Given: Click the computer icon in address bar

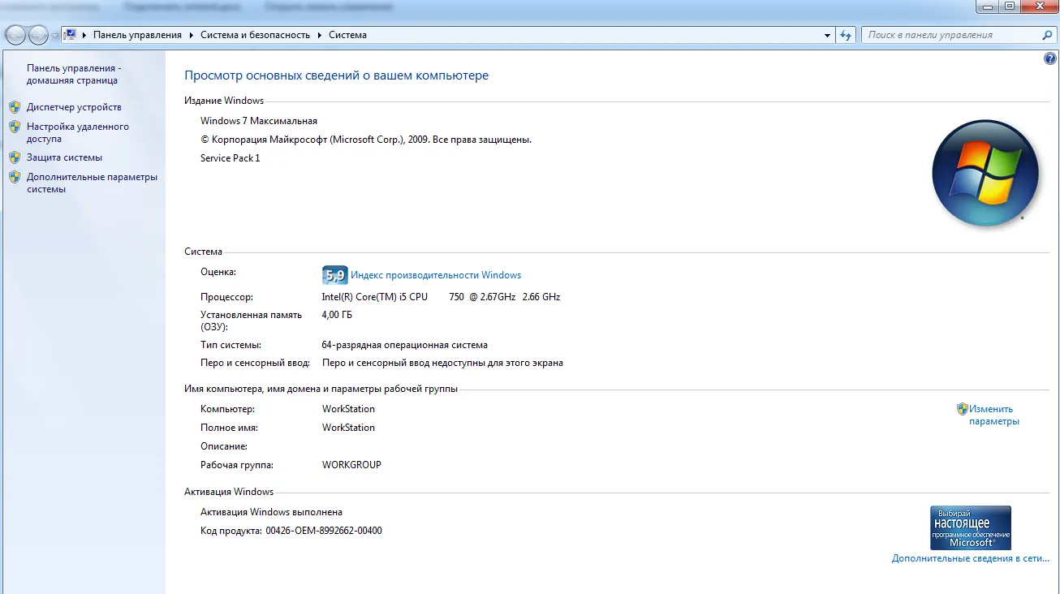Looking at the screenshot, I should click(x=71, y=35).
